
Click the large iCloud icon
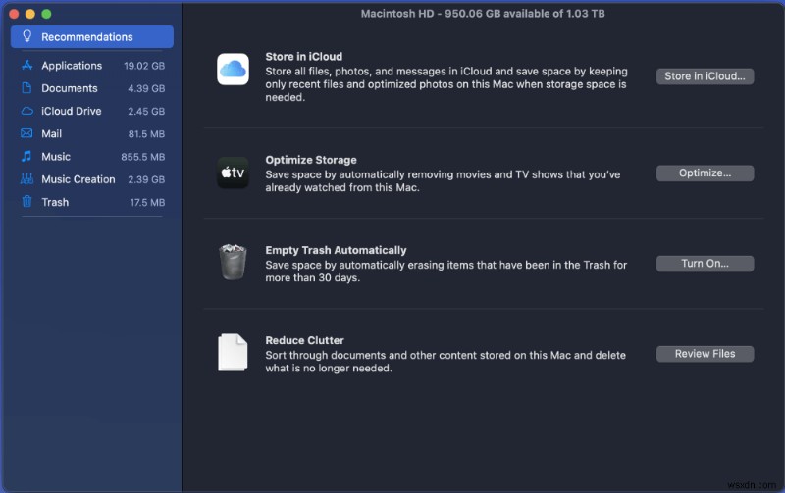tap(233, 69)
